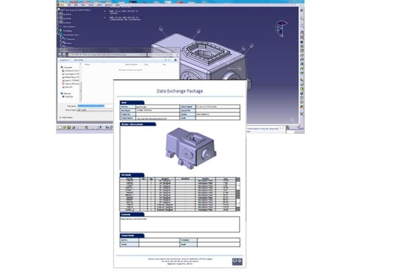Sort files by Size column header
Image resolution: width=409 pixels, height=273 pixels.
tap(164, 64)
